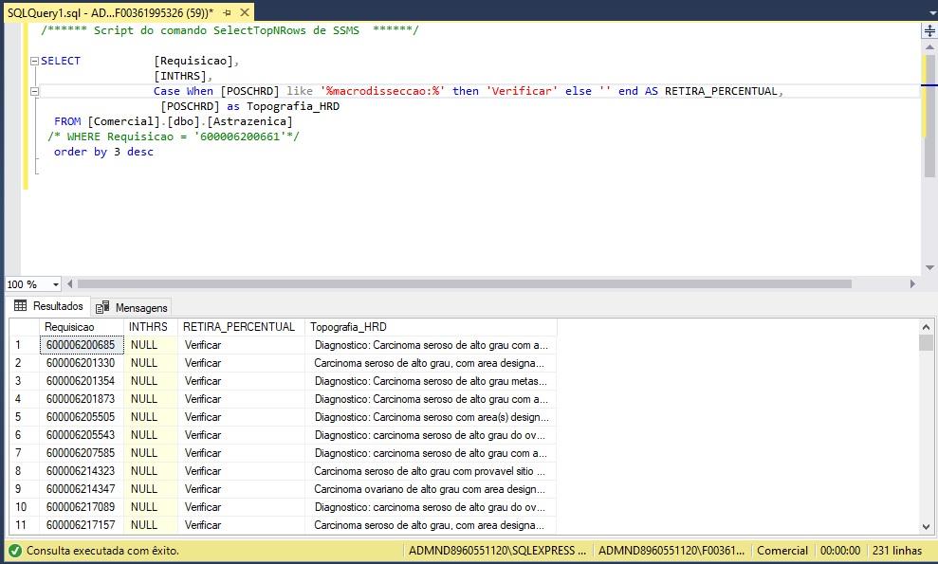Click the editor horizontal scrollbar thumb
The image size is (938, 564).
(x=464, y=284)
